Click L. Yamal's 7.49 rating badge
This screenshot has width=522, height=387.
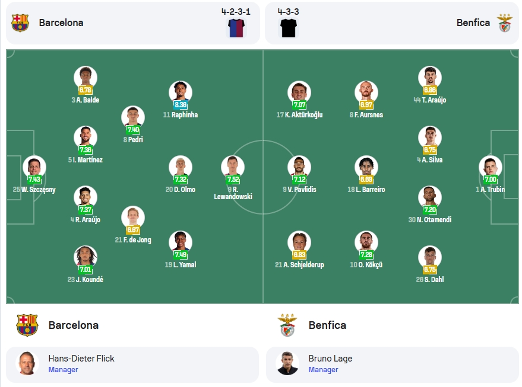pyautogui.click(x=181, y=255)
